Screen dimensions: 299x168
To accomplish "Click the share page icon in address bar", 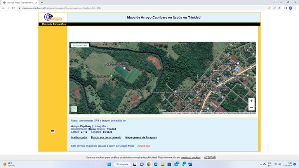I will tap(274, 8).
